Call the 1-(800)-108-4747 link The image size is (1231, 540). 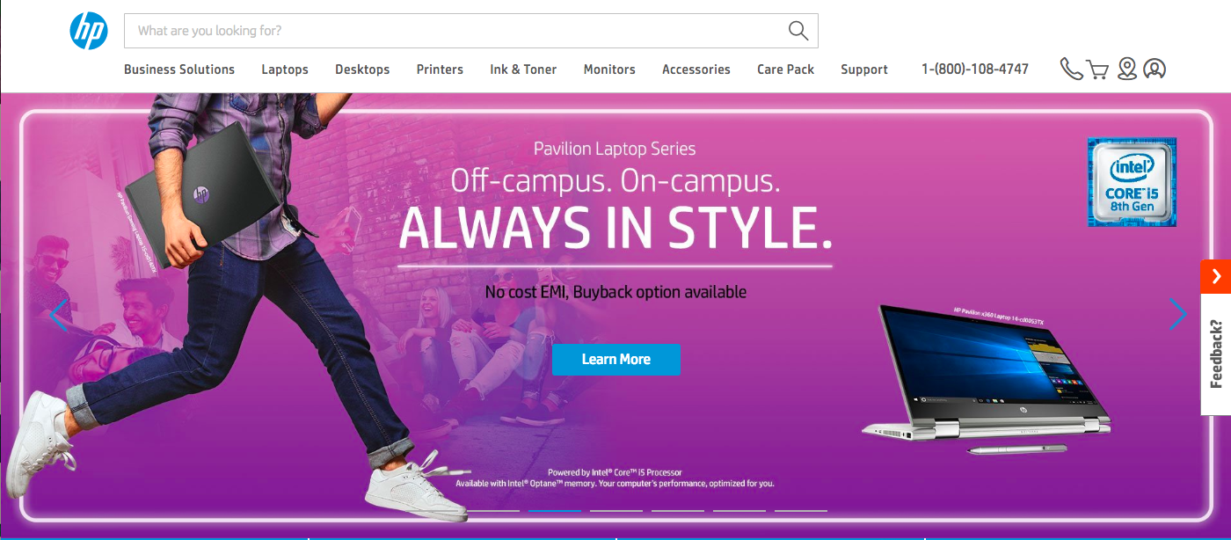(975, 69)
